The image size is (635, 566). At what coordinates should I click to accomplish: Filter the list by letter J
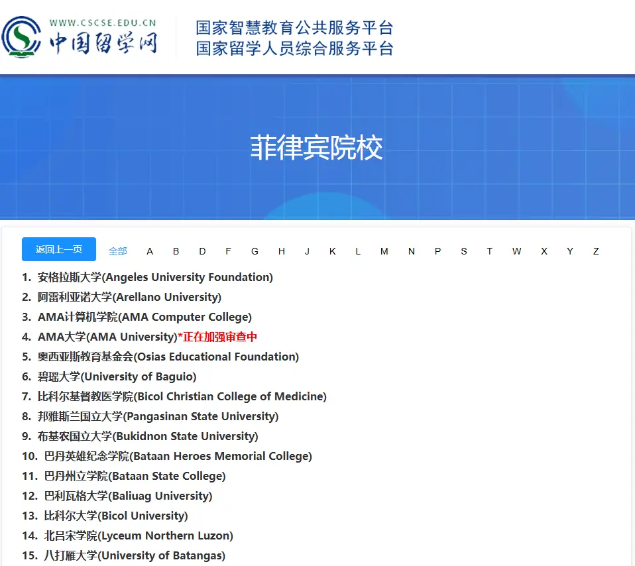click(x=307, y=251)
